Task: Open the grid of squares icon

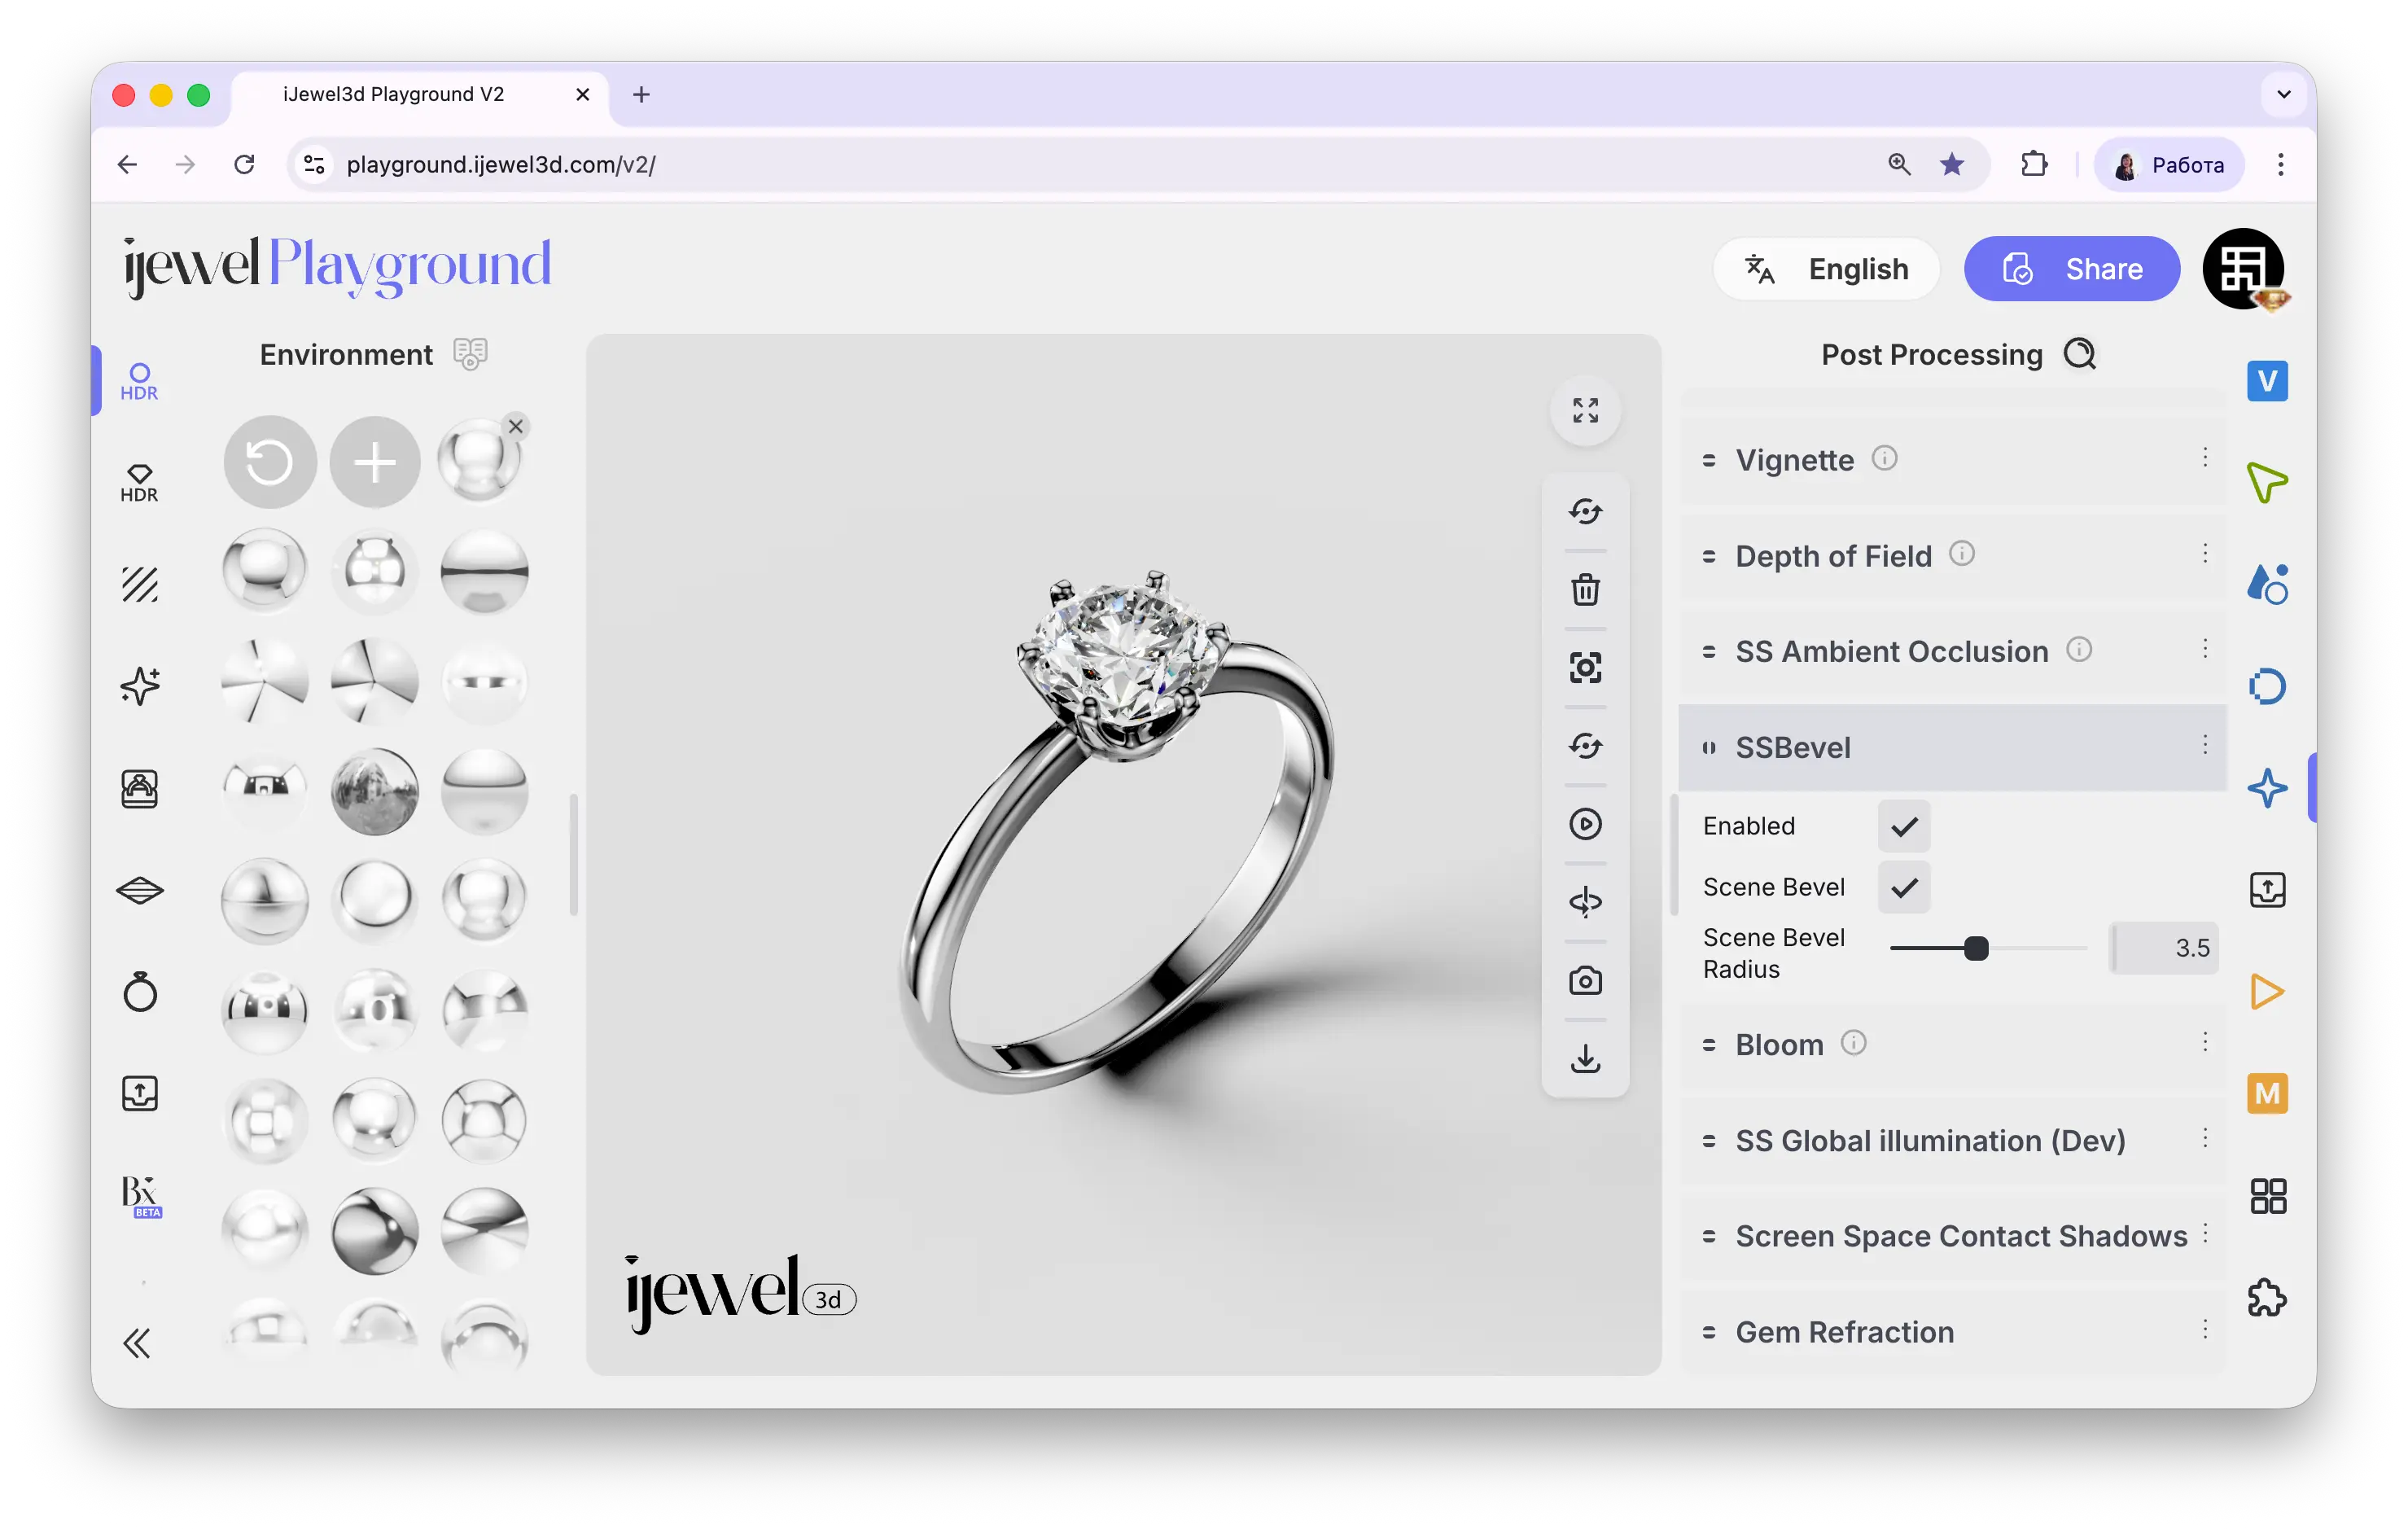Action: click(x=2267, y=1196)
